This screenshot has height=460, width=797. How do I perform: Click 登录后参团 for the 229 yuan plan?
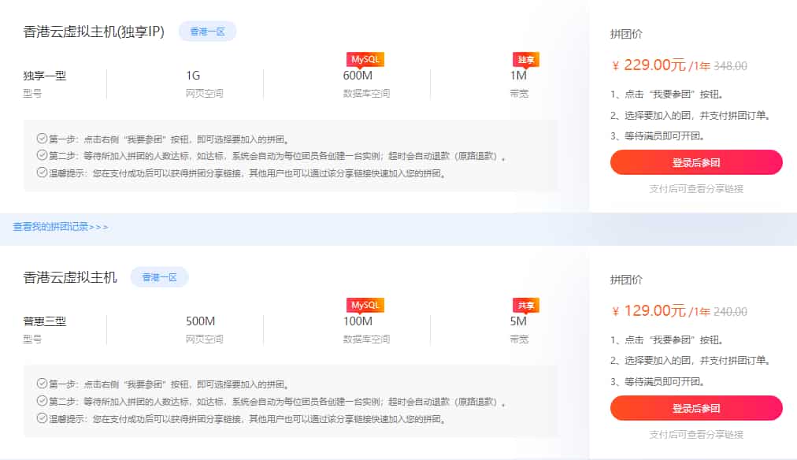point(695,161)
